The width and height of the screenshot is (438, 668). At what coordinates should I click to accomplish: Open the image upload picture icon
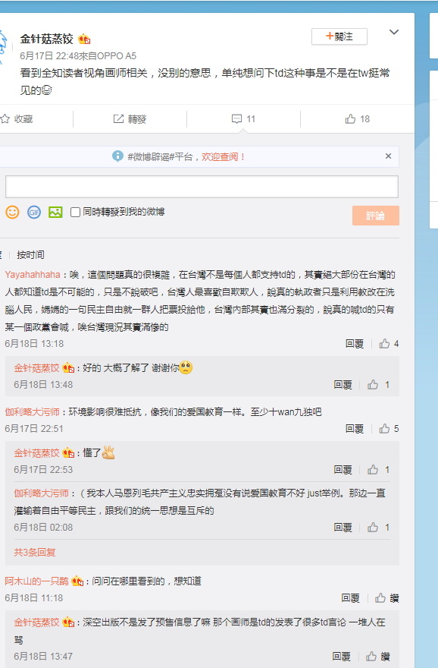tap(55, 212)
